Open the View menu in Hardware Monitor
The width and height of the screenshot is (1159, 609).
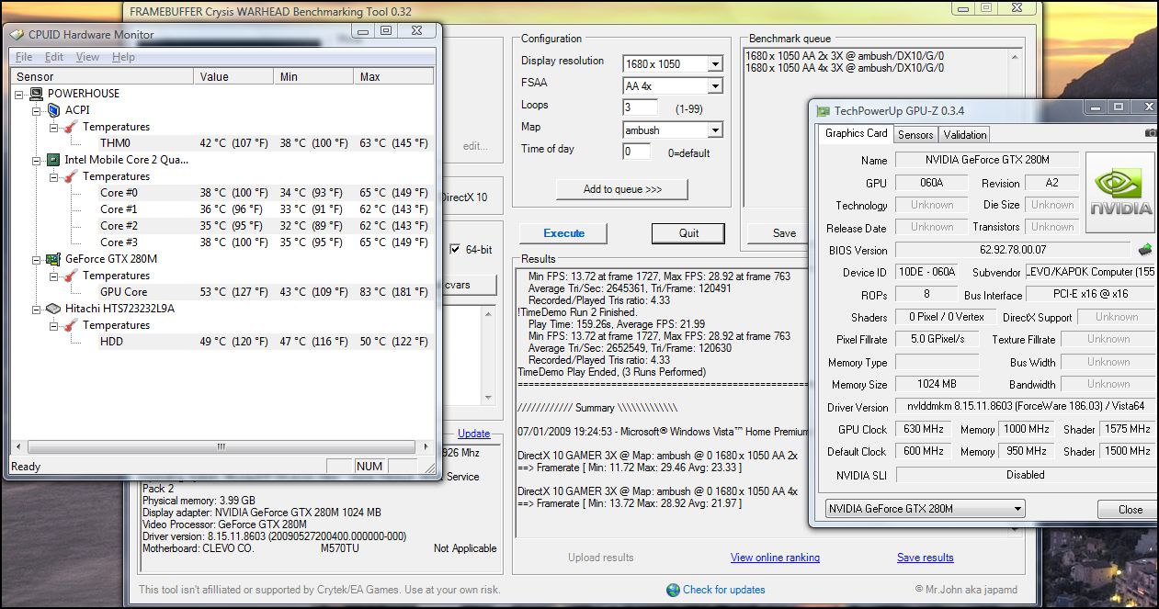coord(87,57)
